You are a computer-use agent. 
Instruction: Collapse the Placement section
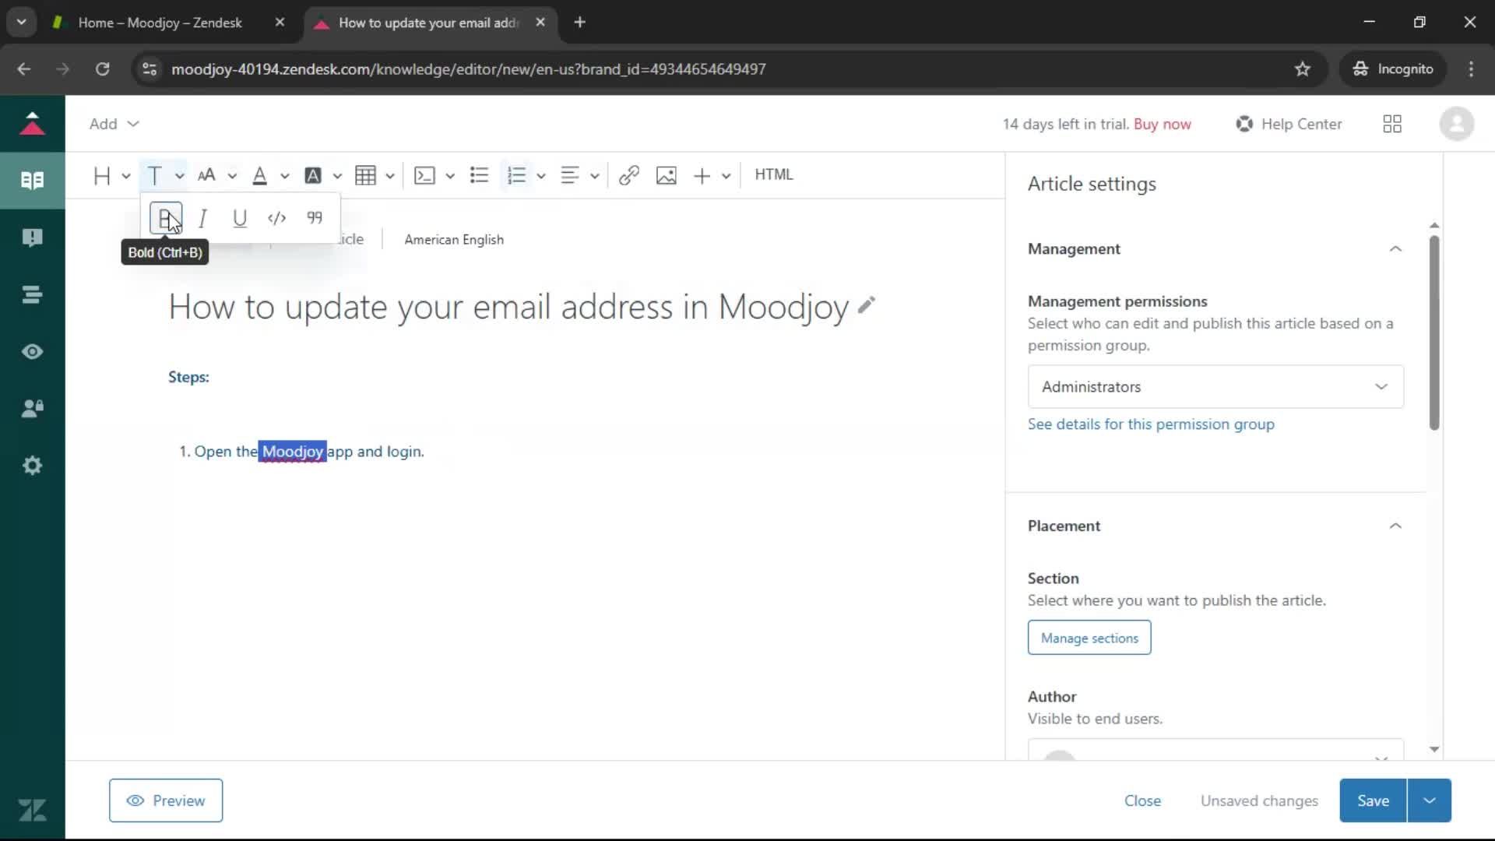(x=1395, y=526)
